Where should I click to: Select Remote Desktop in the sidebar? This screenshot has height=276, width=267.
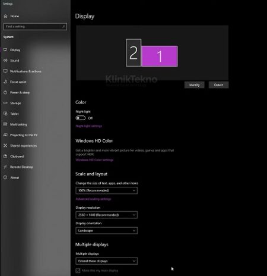[x=35, y=167]
